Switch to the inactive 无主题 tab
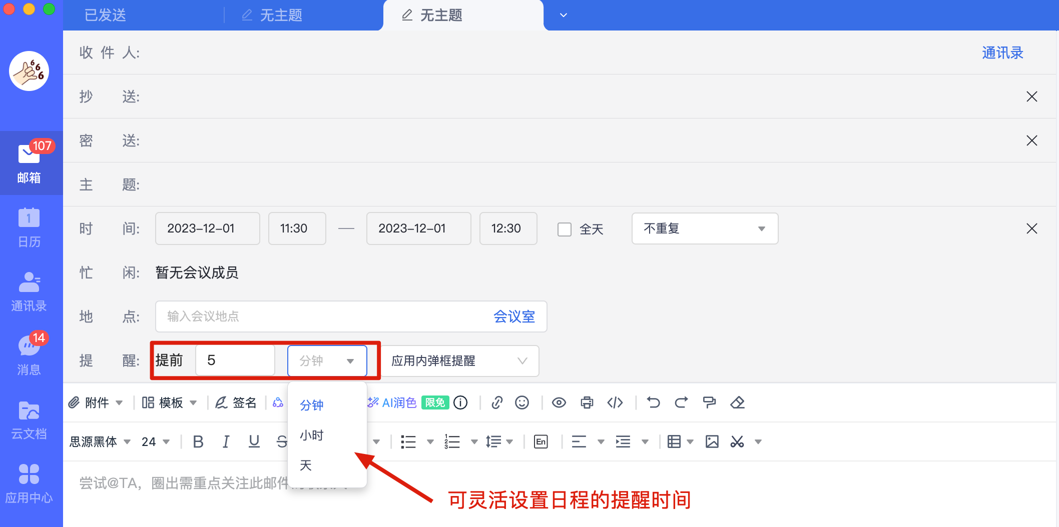 [x=273, y=15]
